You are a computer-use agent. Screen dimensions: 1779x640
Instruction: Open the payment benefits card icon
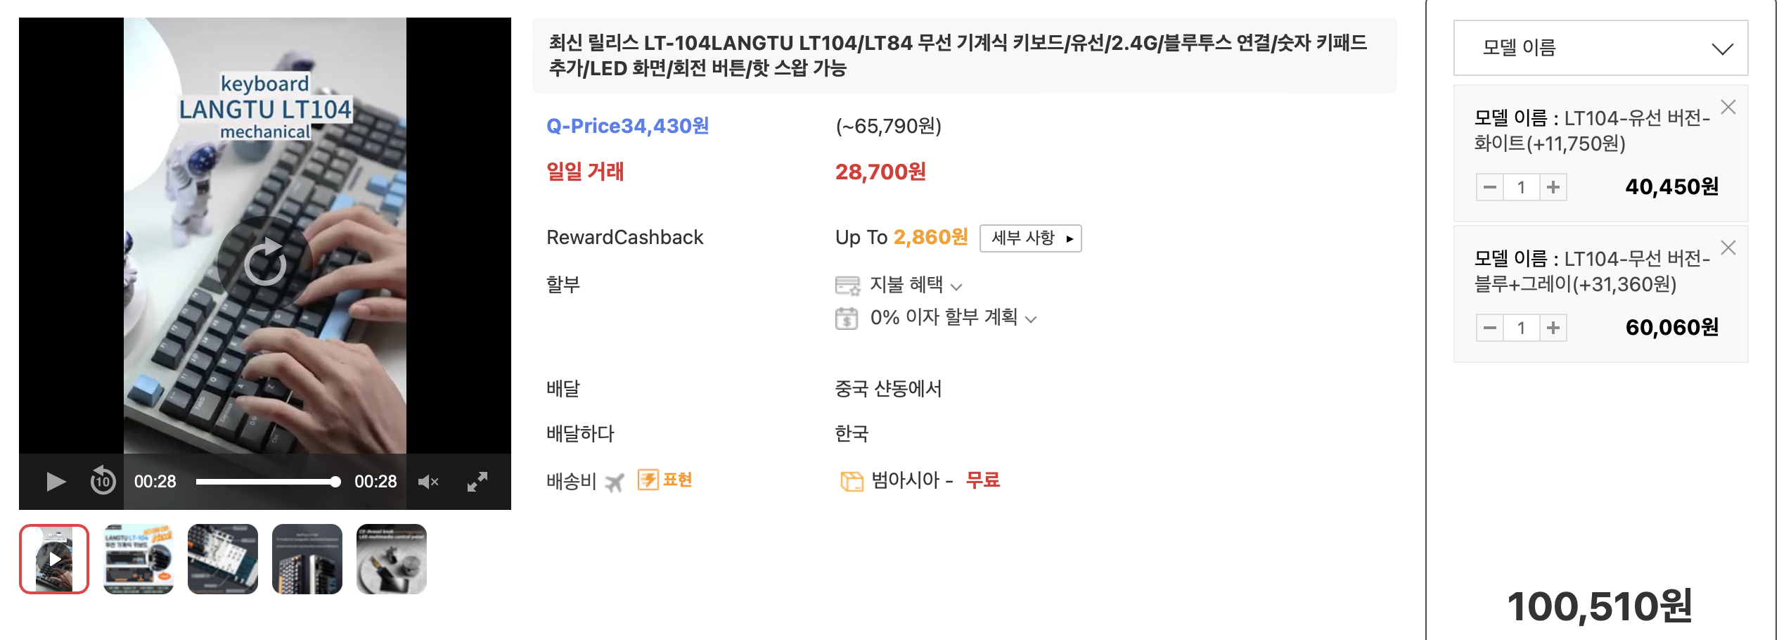tap(847, 286)
